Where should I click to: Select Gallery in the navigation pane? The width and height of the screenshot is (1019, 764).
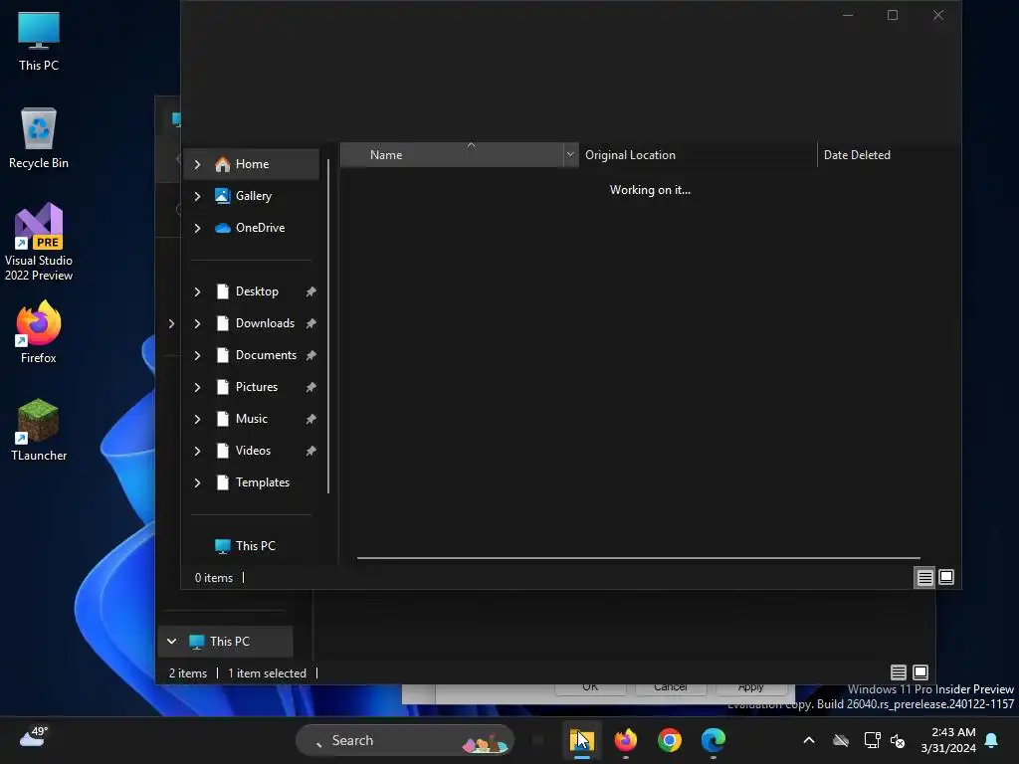[252, 196]
